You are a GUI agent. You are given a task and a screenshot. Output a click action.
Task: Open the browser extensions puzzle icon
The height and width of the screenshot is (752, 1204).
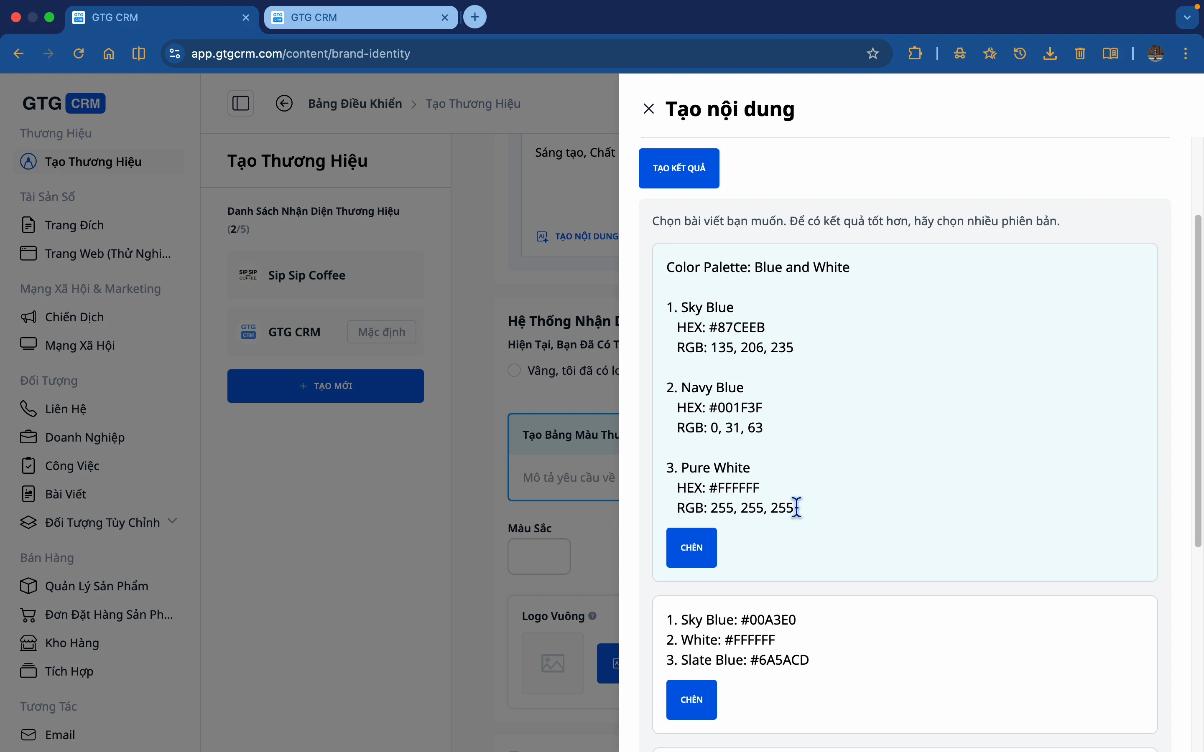pos(915,54)
